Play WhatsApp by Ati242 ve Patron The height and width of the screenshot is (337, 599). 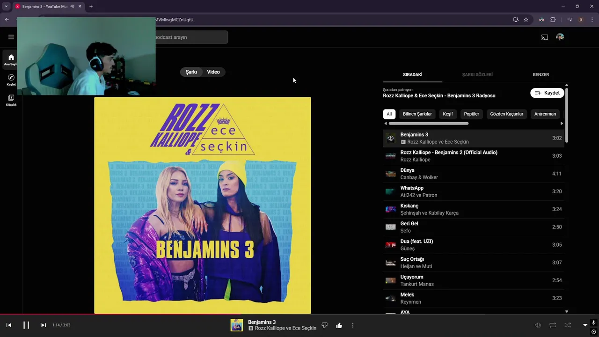point(474,191)
